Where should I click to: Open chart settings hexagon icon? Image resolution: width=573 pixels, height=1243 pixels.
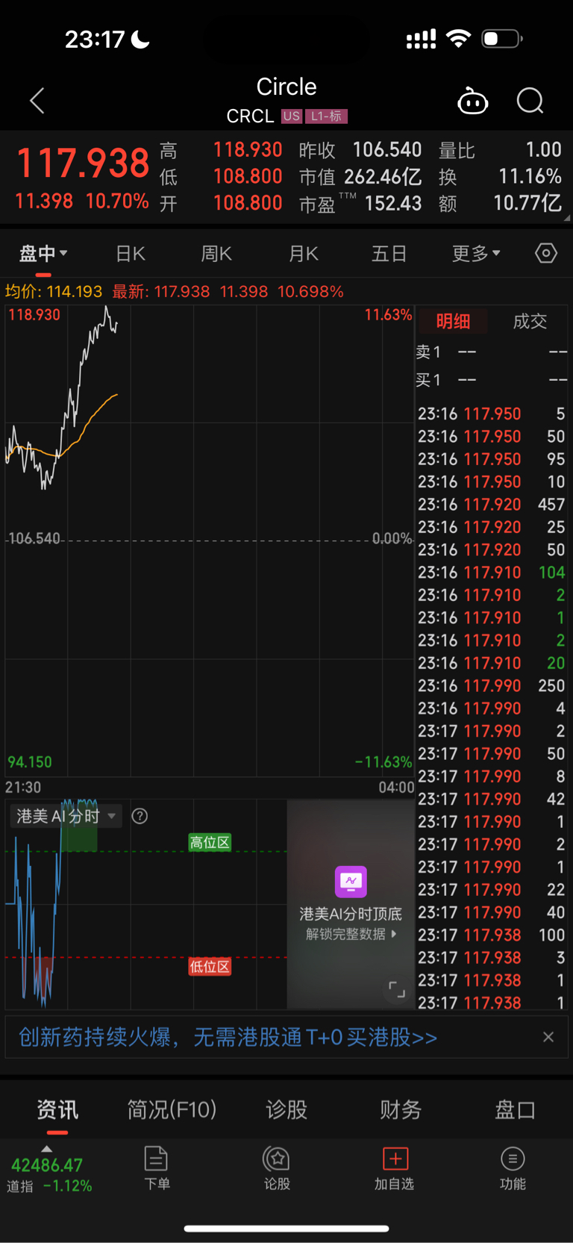[x=546, y=254]
